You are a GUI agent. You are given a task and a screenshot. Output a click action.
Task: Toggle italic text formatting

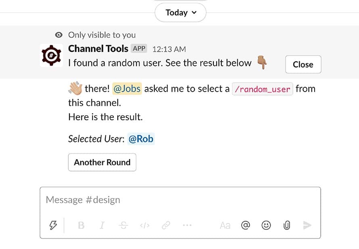102,226
